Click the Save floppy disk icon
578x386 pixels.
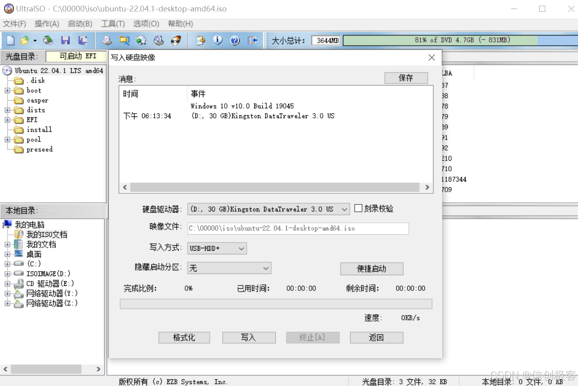click(65, 40)
